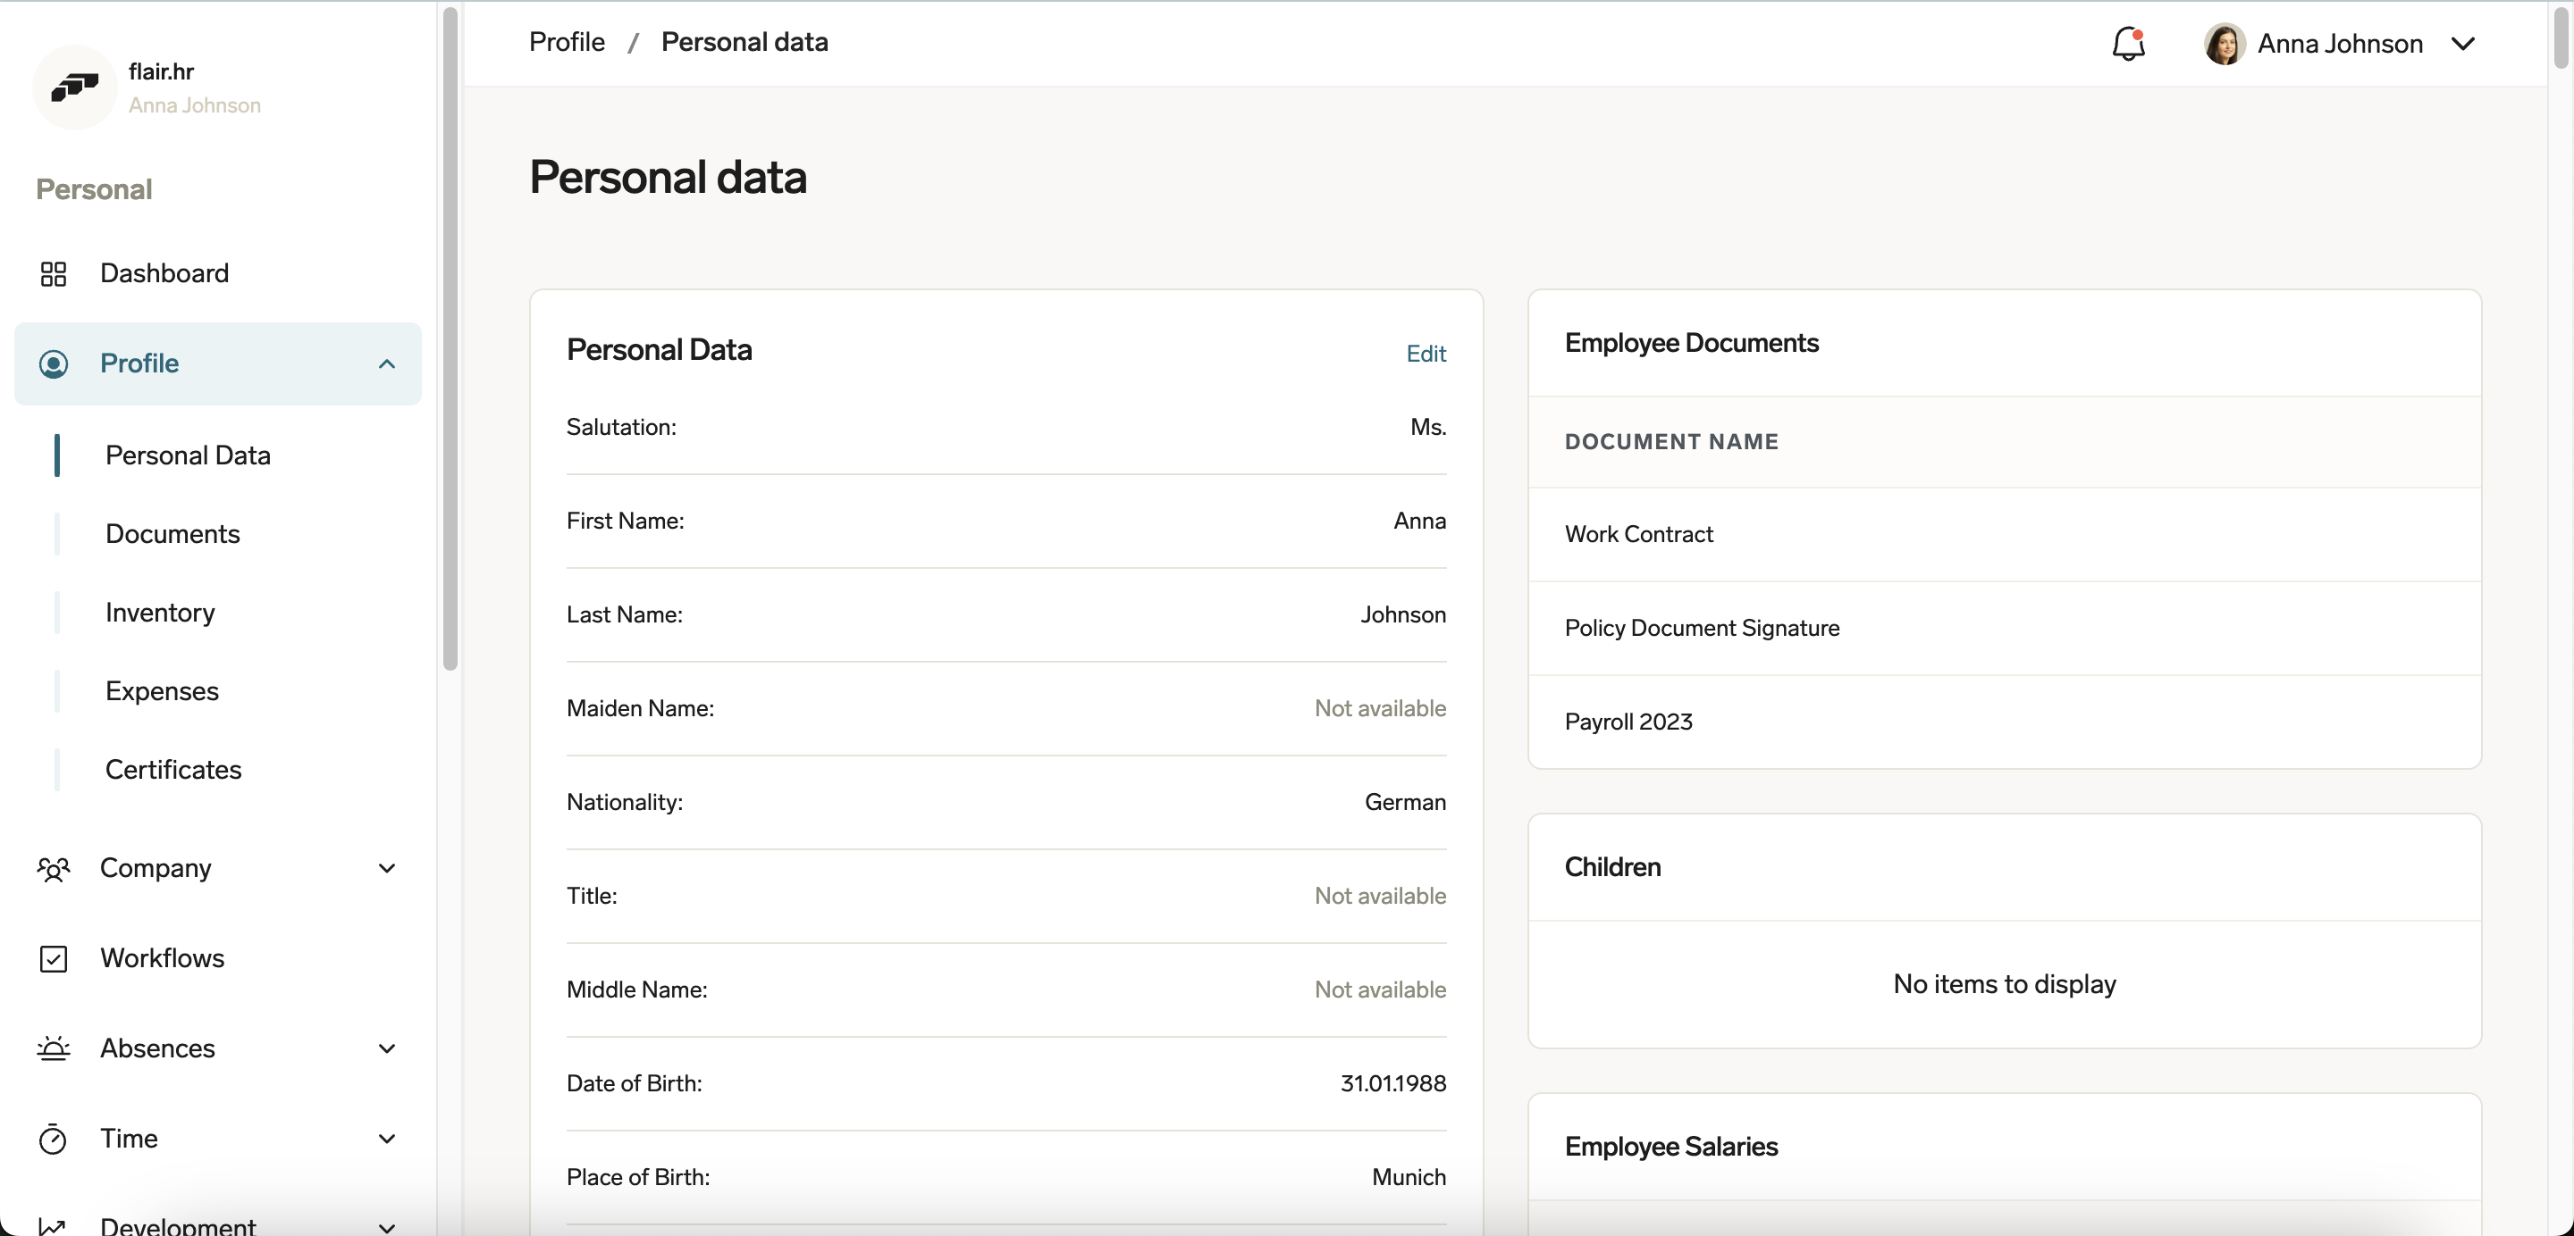Open Documents in the Profile submenu
This screenshot has height=1236, width=2574.
[x=172, y=534]
